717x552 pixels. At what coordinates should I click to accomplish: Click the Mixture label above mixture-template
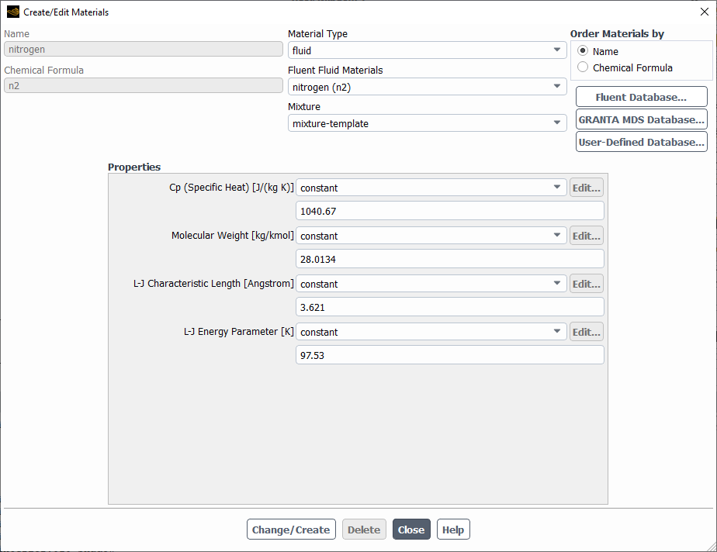point(304,106)
